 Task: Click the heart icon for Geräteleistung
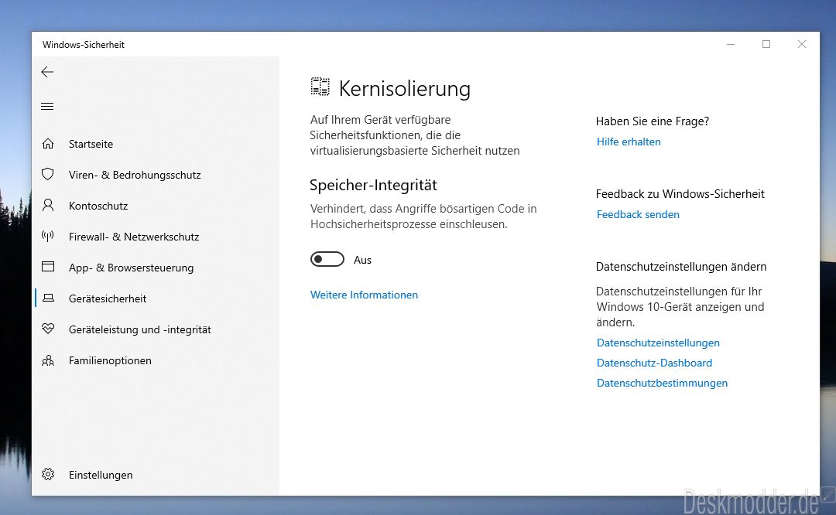tap(48, 329)
